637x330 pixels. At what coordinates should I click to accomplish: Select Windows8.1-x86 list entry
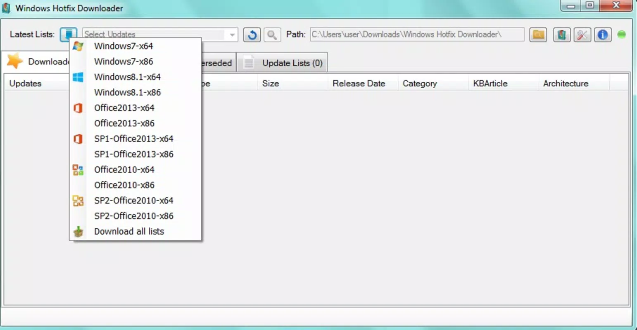click(135, 92)
